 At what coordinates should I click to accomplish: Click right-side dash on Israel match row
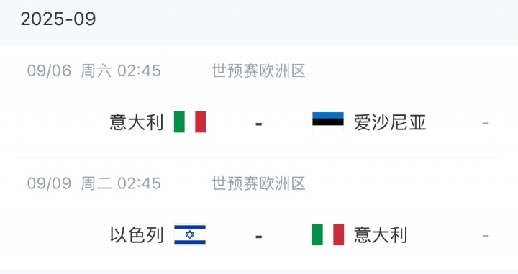pyautogui.click(x=486, y=236)
